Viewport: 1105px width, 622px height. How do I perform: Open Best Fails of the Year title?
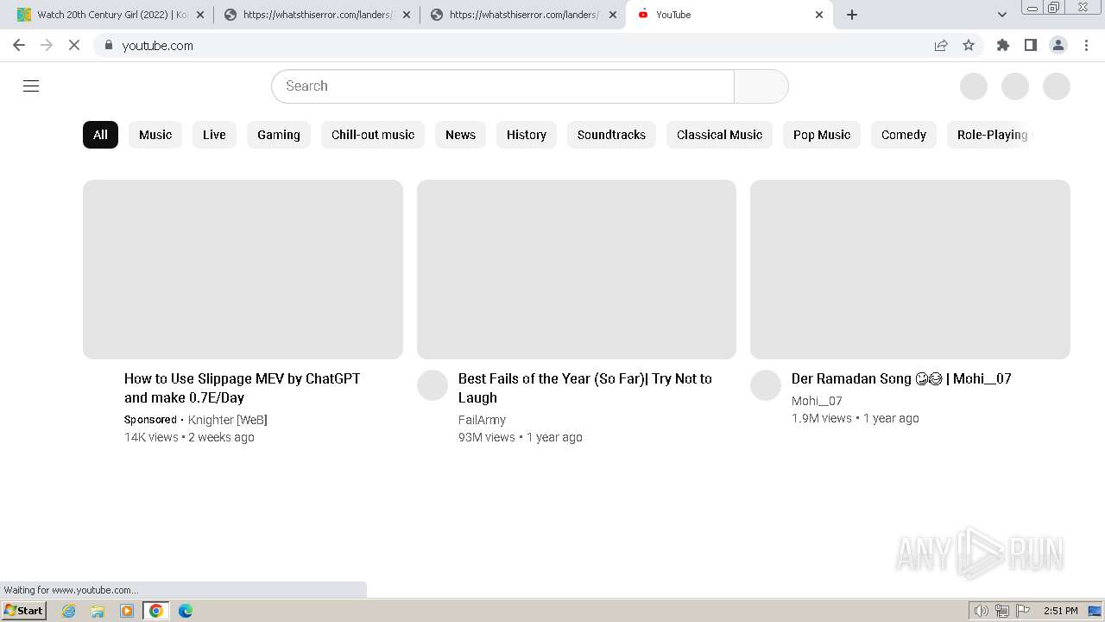click(x=585, y=388)
